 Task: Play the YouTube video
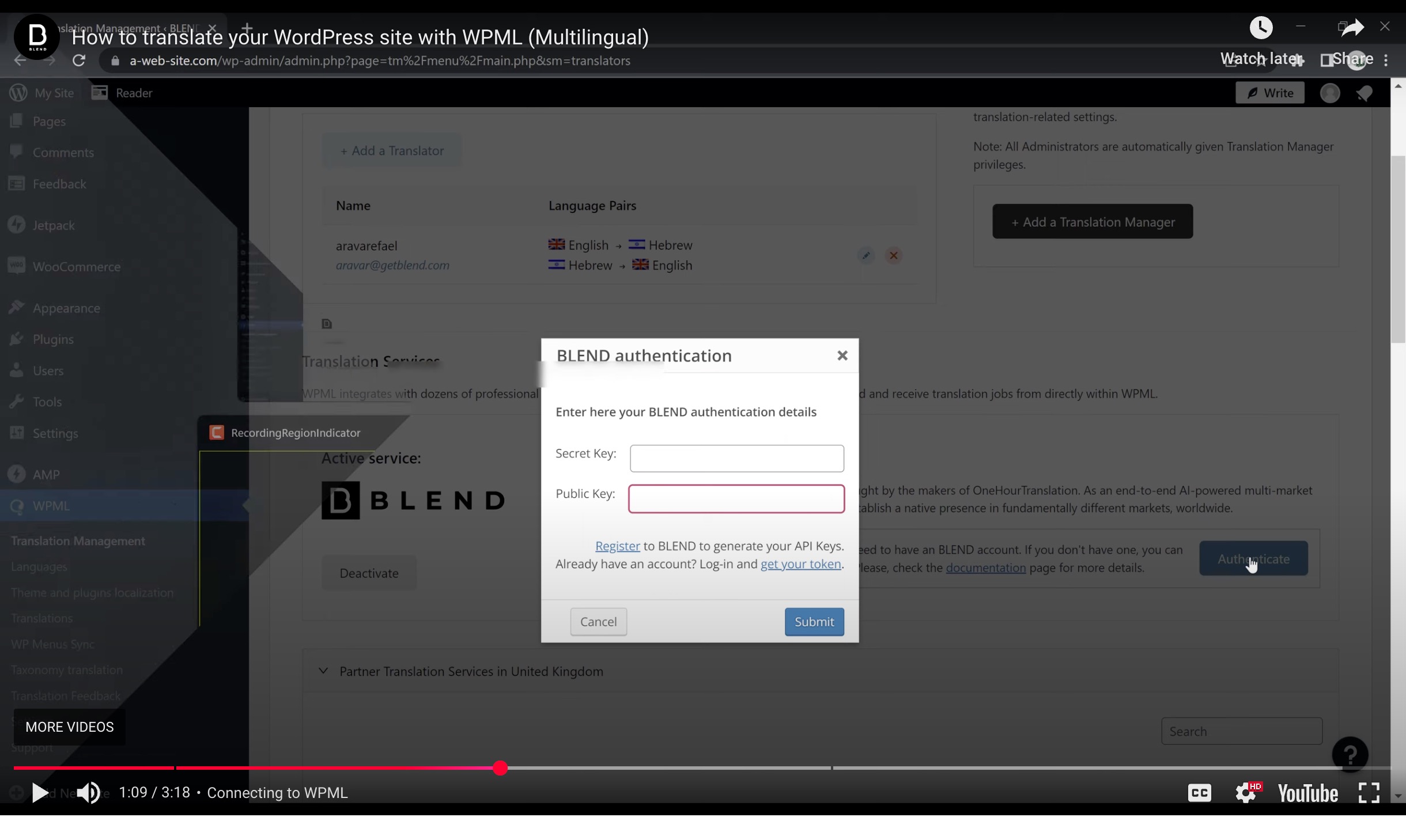click(39, 793)
